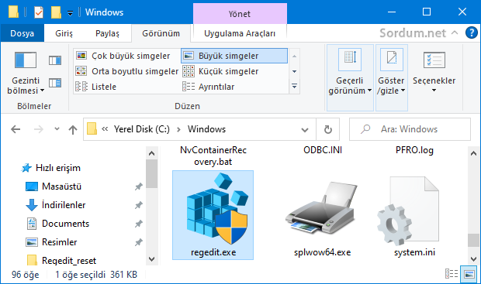
Task: Click navigation pane scrollbar up arrow
Action: click(151, 153)
